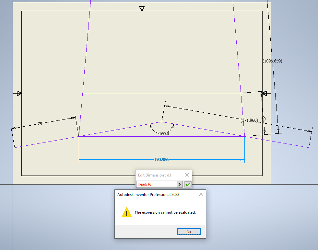Select the 75 linear dimension text

tap(40, 123)
